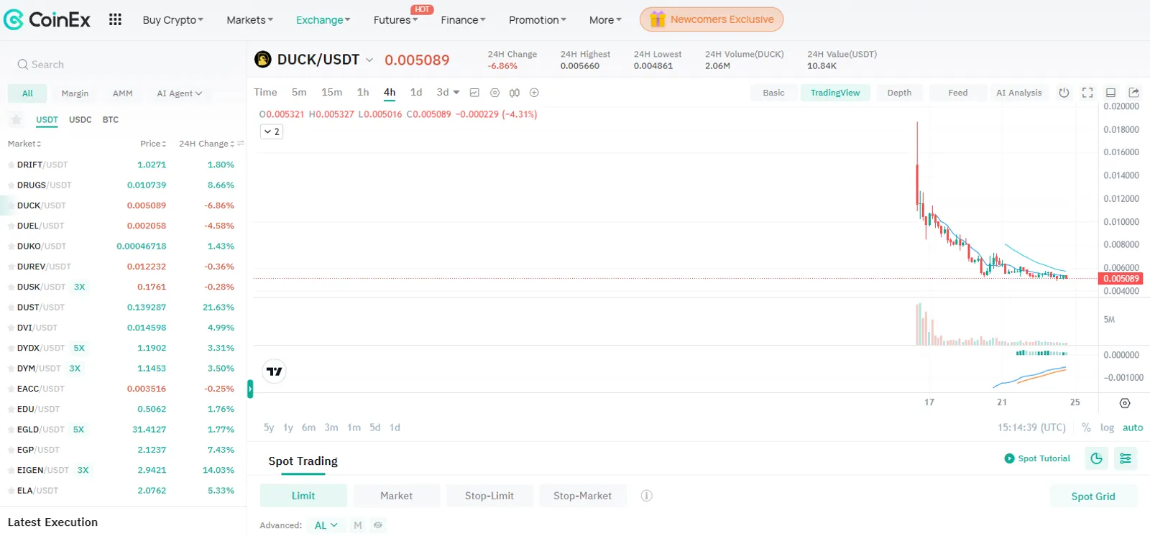1150x536 pixels.
Task: Share the chart via export icon
Action: tap(1133, 93)
